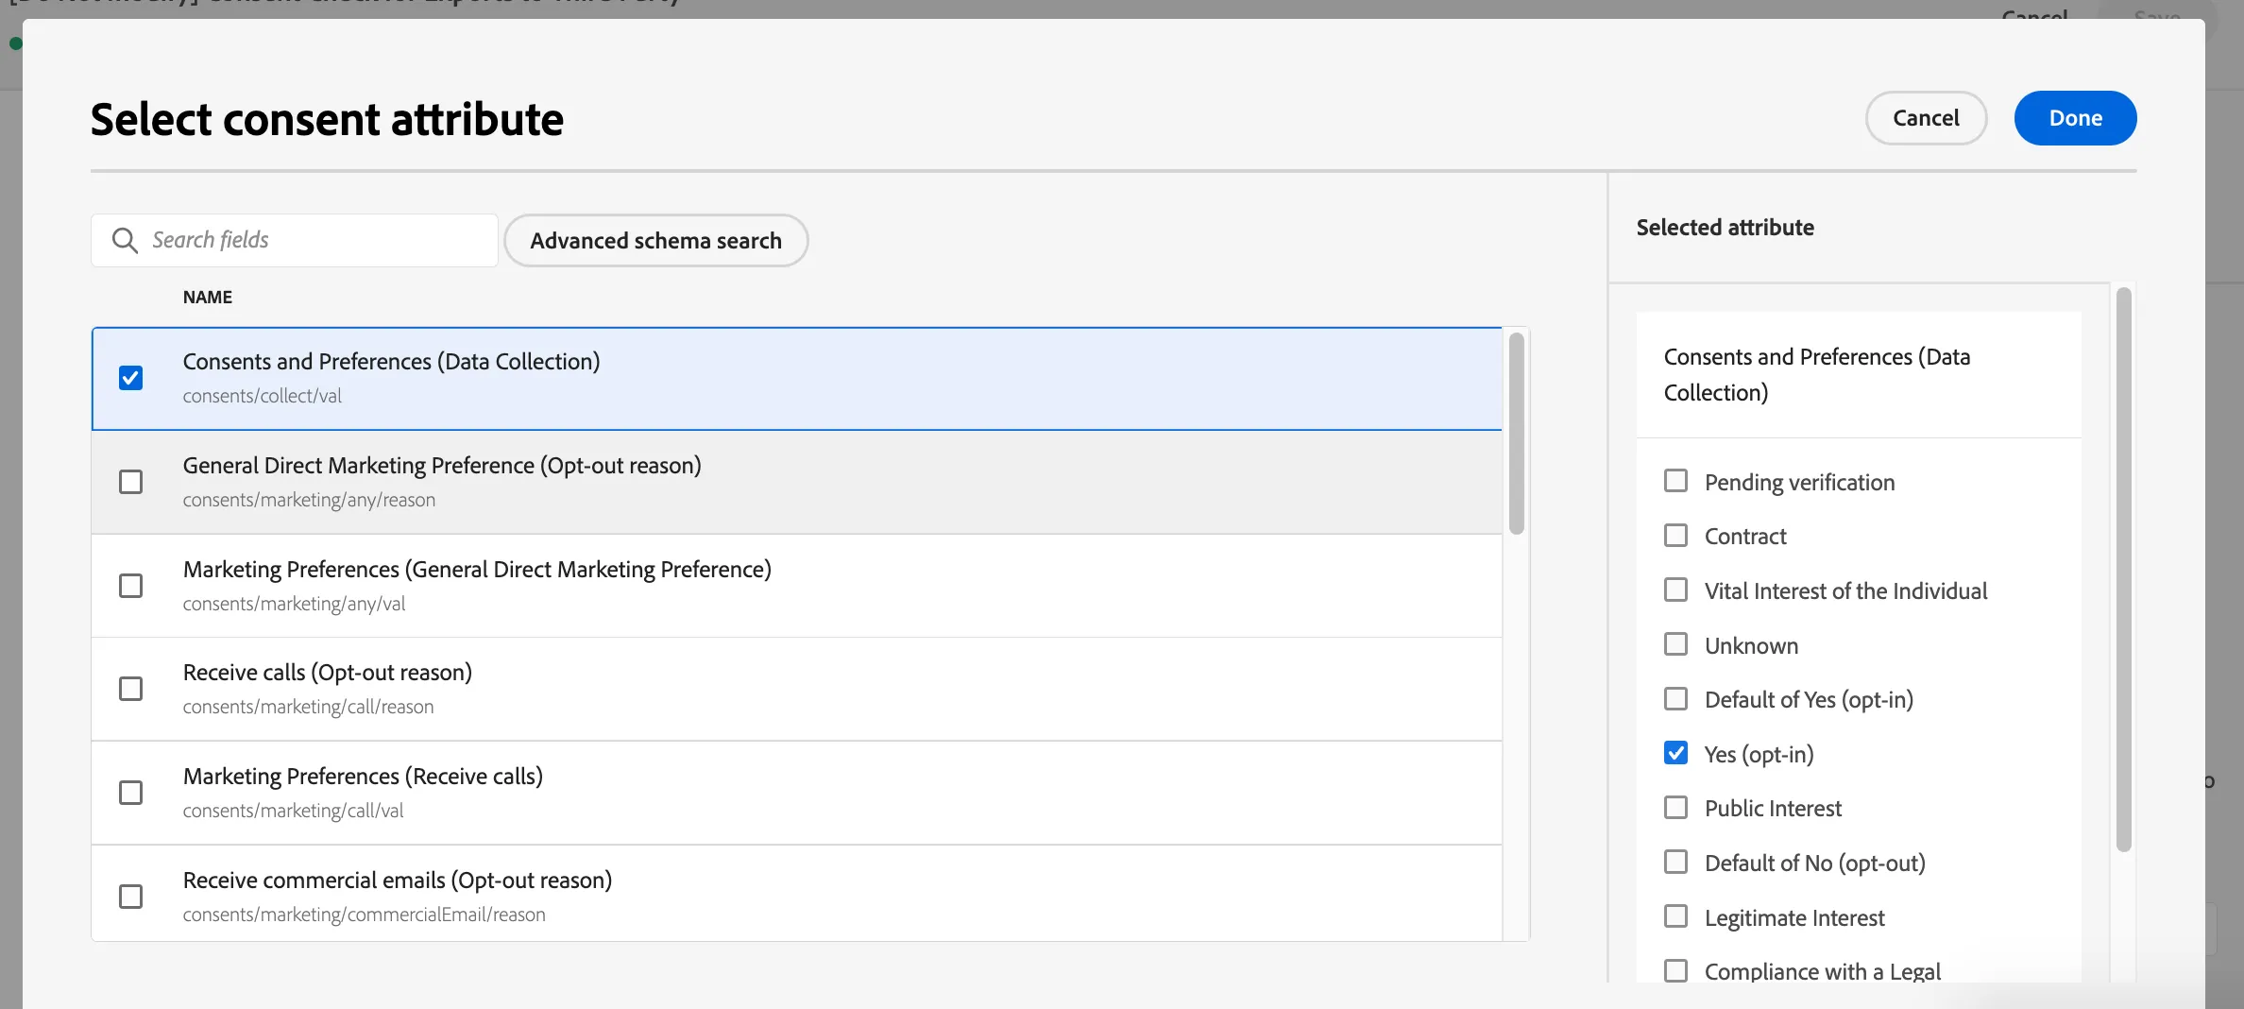Check Receive commercial emails (Opt-out reason)
2244x1009 pixels.
[x=131, y=897]
